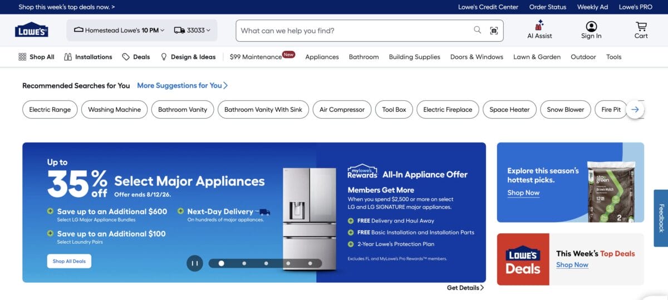Click Shop Now for season's hottest picks
Screen dimensions: 668x300
523,193
